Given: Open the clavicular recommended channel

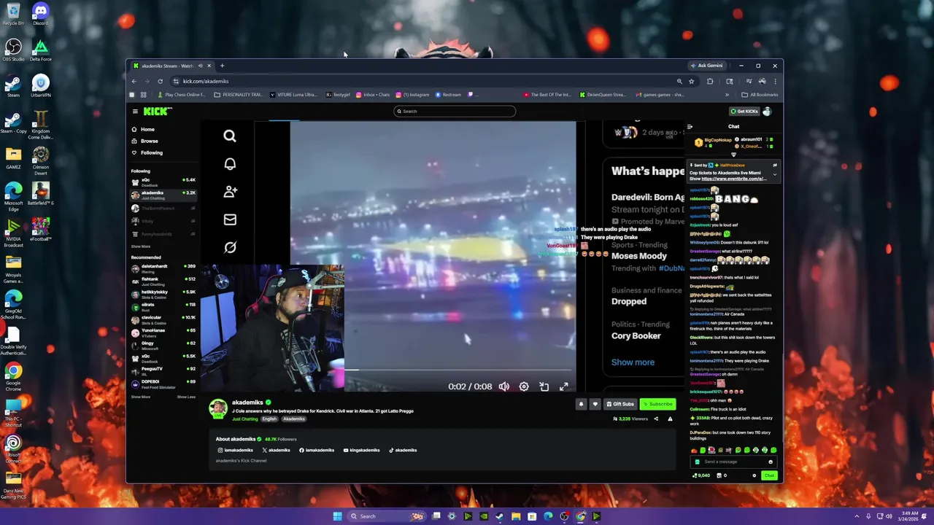Looking at the screenshot, I should point(163,319).
